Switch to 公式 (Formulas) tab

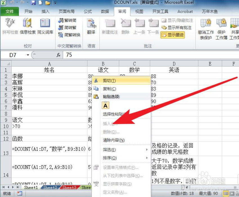click(x=88, y=12)
